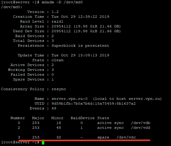Select device path '/dev/vdd'

coord(141,128)
